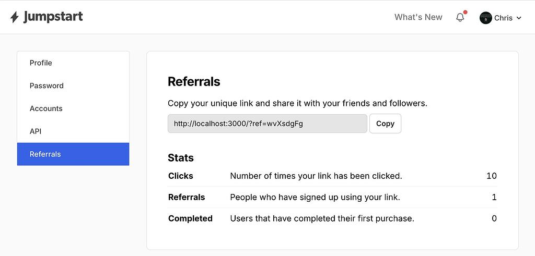Click the Referrals stat row label
Screen dimensions: 535x256
click(187, 197)
